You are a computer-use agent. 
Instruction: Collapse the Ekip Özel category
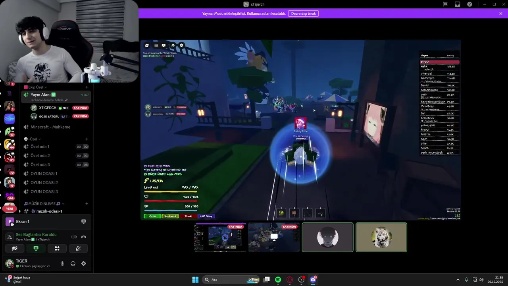[x=36, y=87]
